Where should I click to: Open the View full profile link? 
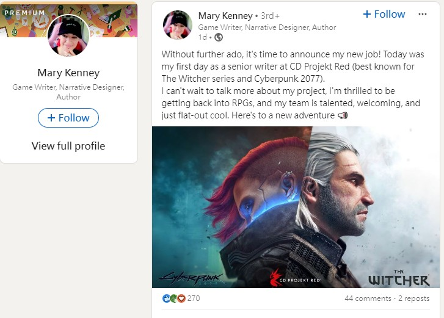click(68, 146)
